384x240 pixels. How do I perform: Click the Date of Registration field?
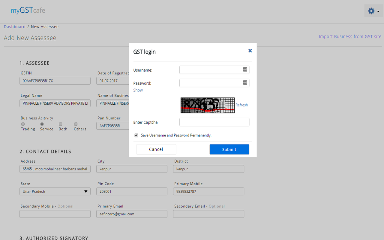112,81
